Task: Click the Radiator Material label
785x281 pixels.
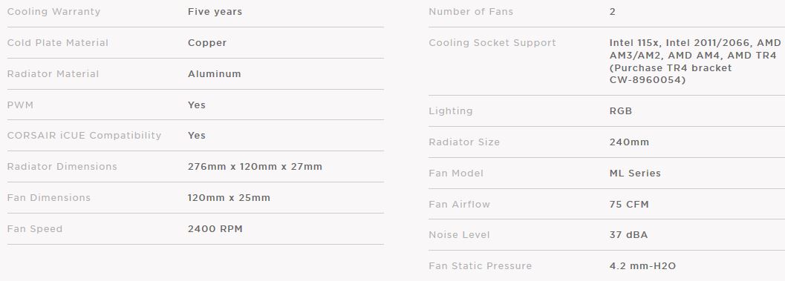Action: coord(53,73)
